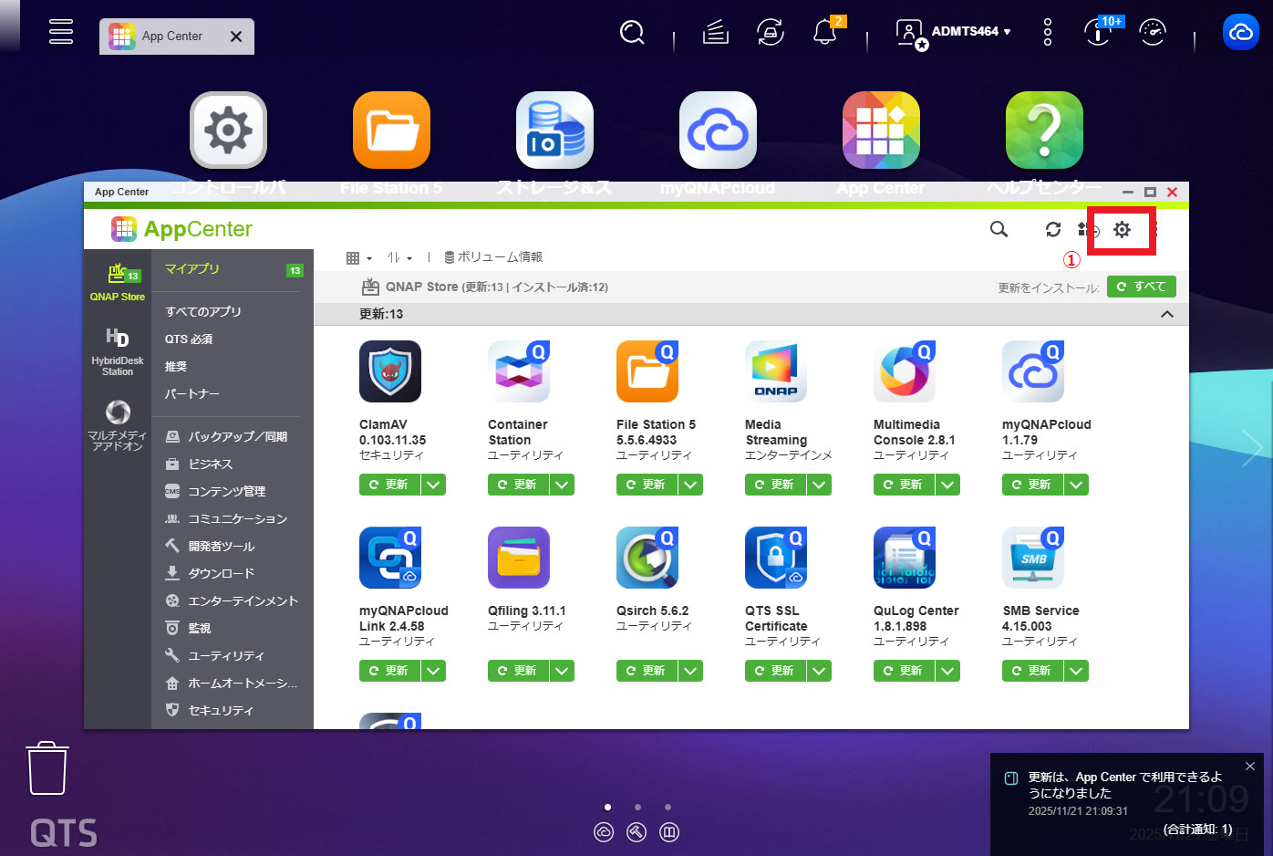Open the desktop trash bin
Viewport: 1273px width, 856px height.
[x=47, y=768]
